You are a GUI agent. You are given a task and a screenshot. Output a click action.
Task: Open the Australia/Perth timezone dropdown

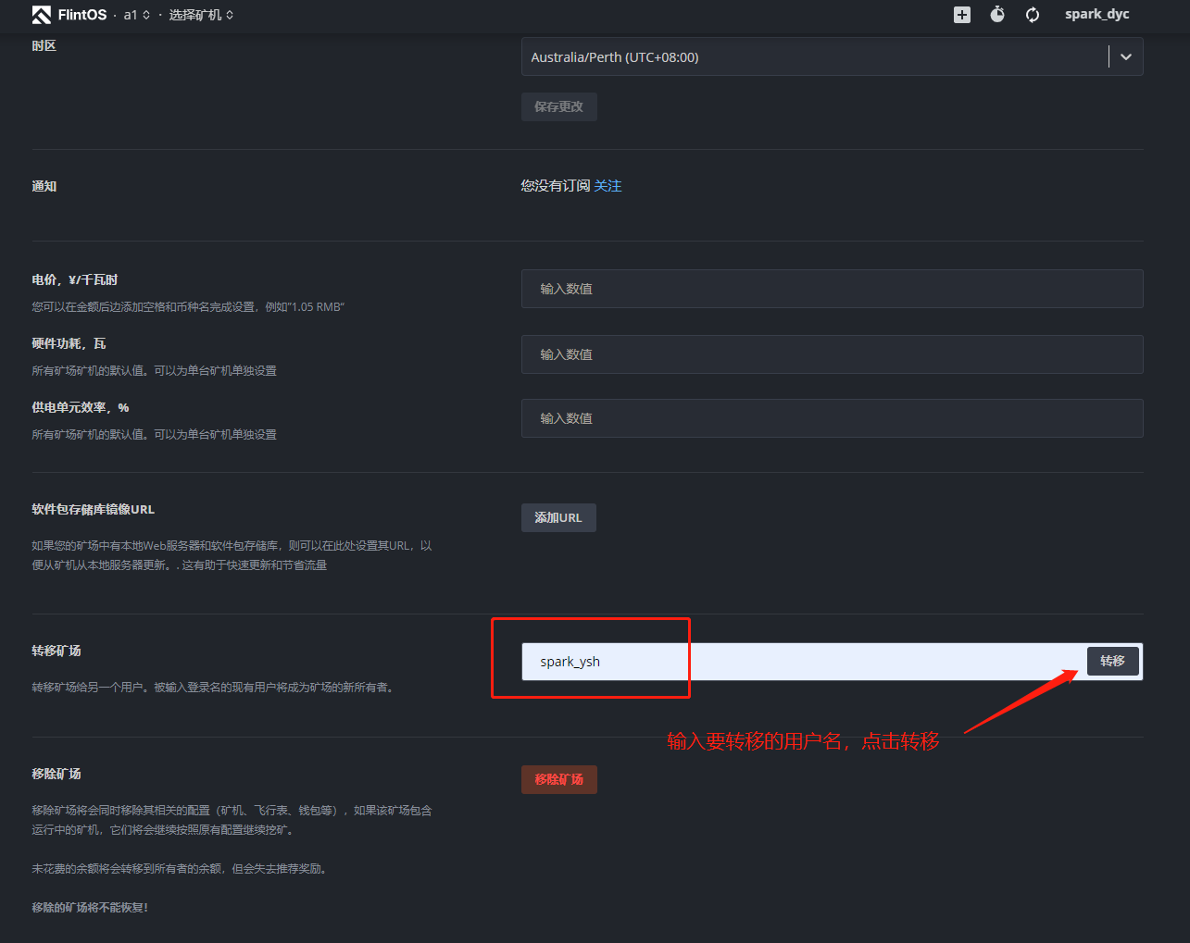[x=815, y=57]
